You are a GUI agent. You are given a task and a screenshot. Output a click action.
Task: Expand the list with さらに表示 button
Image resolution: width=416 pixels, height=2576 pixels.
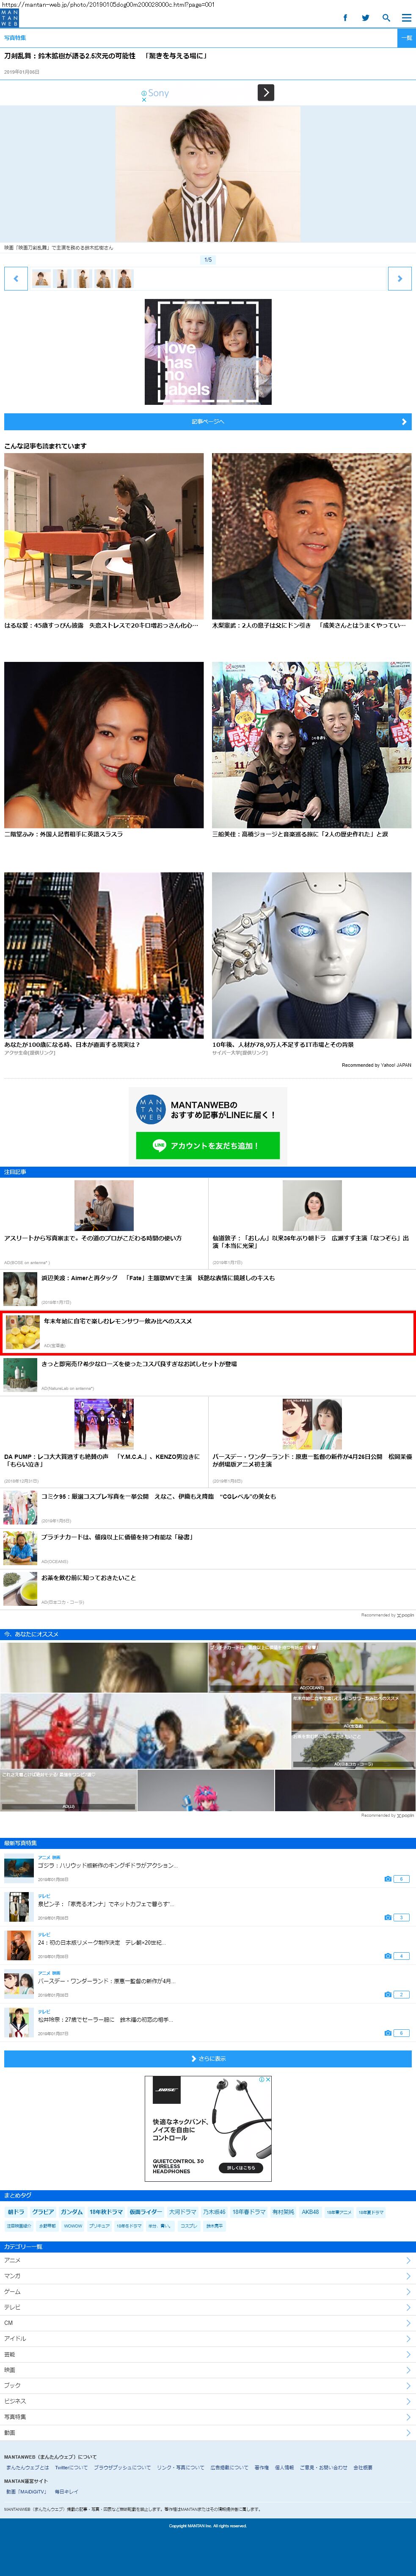(x=208, y=2059)
